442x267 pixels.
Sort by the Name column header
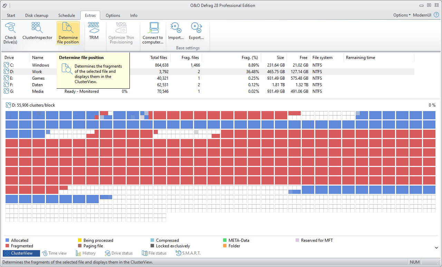(x=38, y=58)
